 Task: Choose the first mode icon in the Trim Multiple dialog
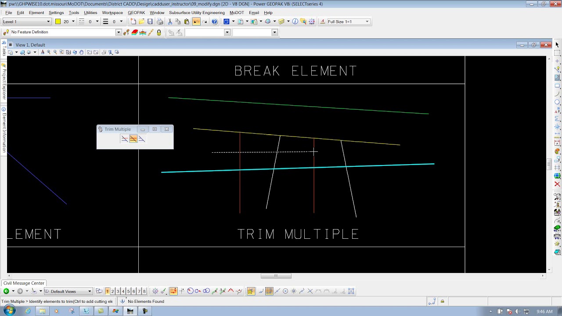click(125, 139)
